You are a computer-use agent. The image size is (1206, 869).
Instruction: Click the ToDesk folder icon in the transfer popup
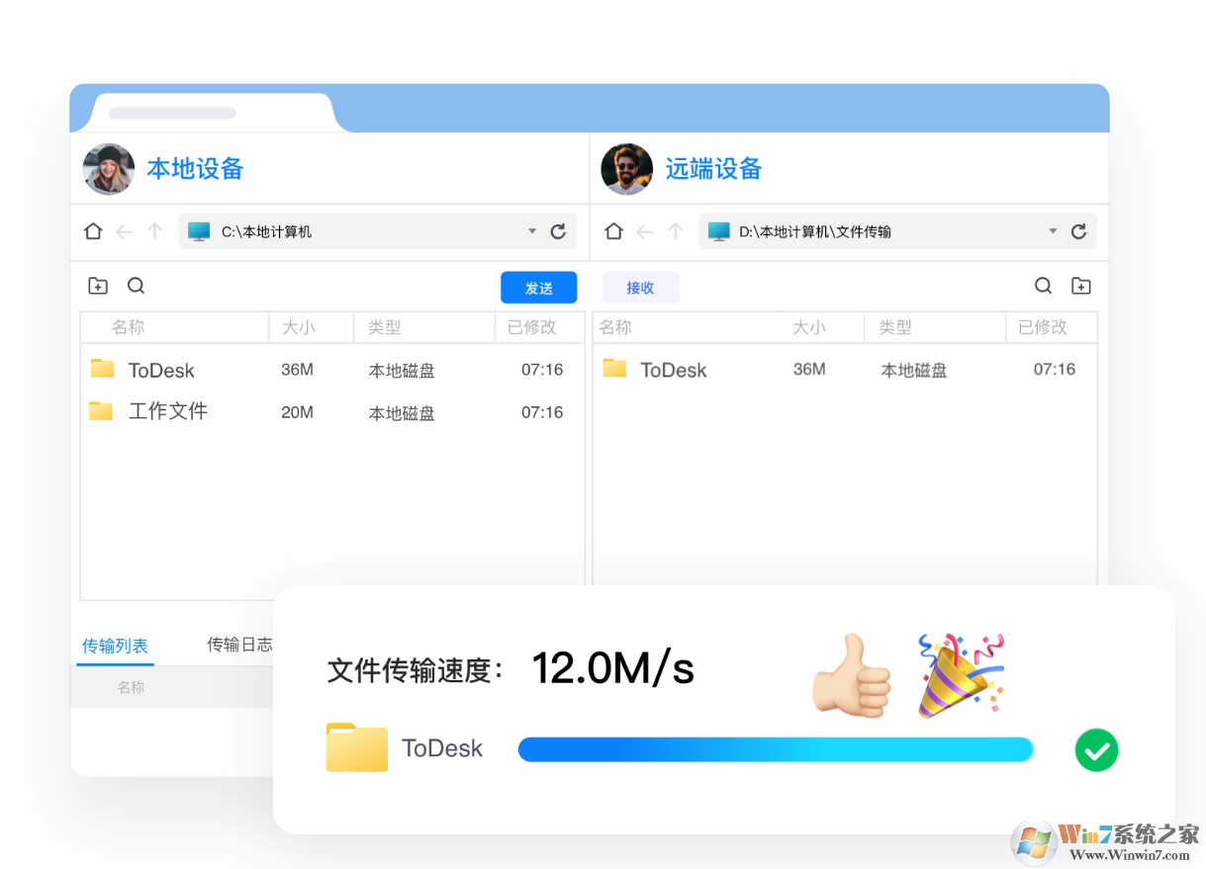click(356, 747)
